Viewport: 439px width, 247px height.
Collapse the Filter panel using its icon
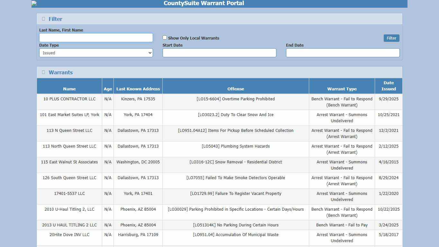(43, 19)
